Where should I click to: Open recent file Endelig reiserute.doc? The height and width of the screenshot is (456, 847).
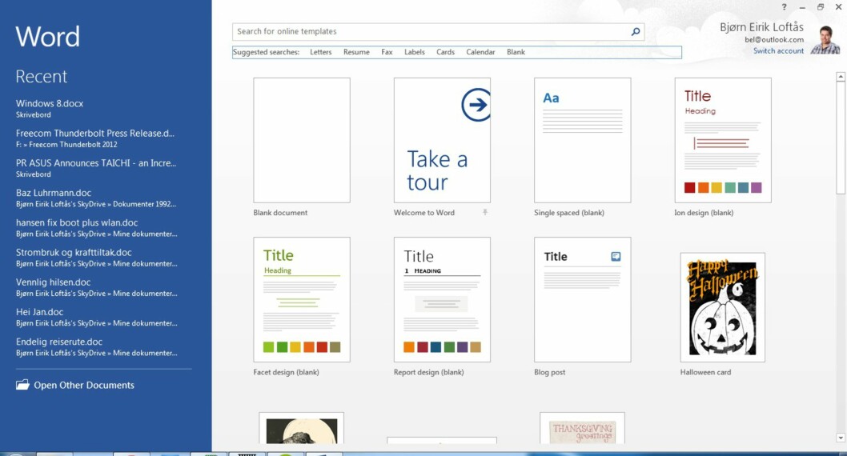coord(96,346)
